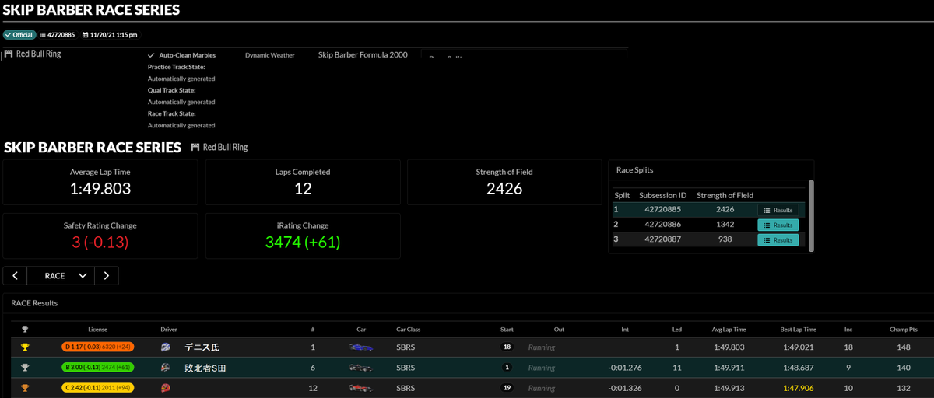Click the blue car image in row 1
Viewport: 934px width, 398px height.
point(361,347)
